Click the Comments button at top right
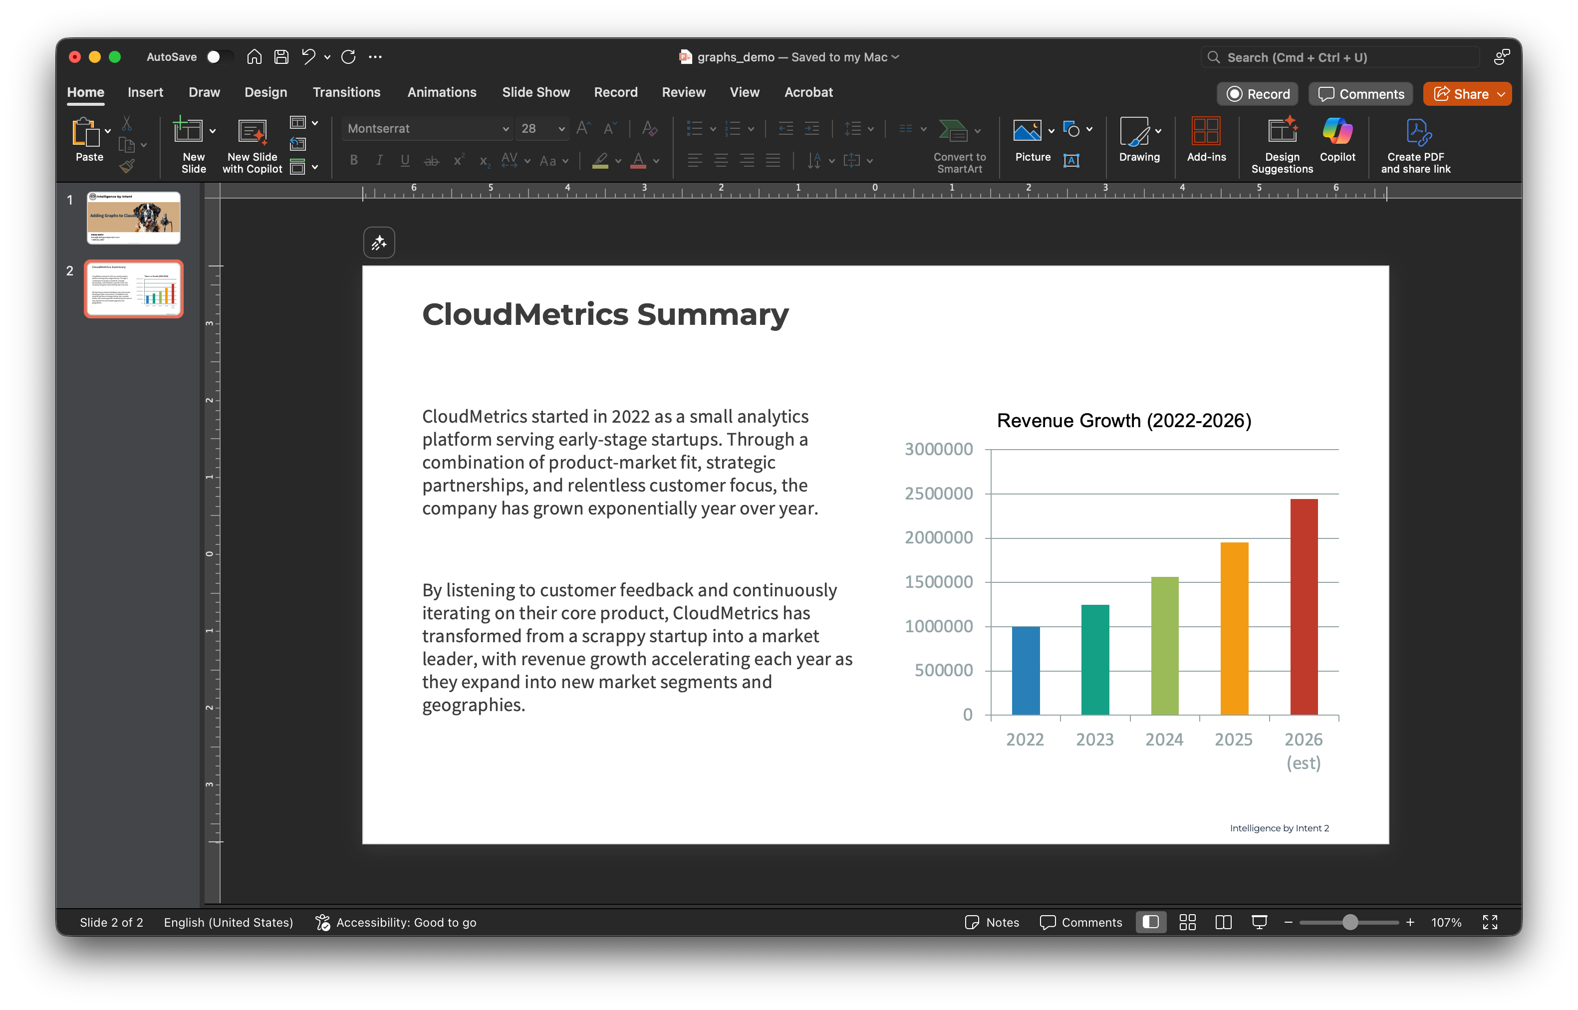 tap(1361, 94)
